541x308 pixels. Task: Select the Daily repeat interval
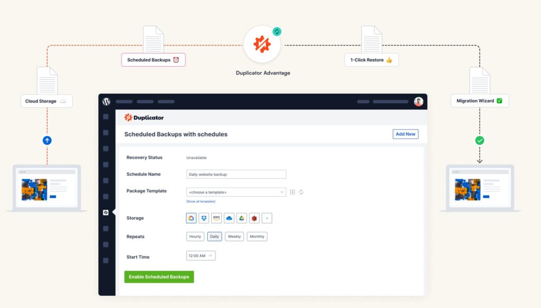tap(214, 236)
